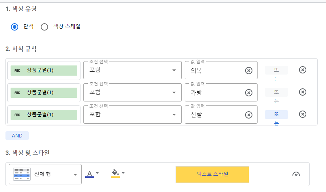Remove the first 의복 condition row
This screenshot has width=326, height=192.
pos(302,70)
